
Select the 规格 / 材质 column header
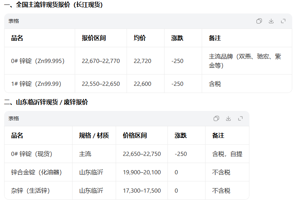tap(94, 135)
